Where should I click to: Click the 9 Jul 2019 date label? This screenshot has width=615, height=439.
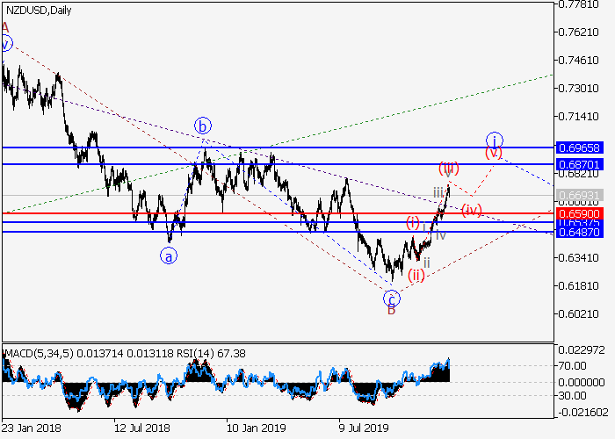(x=365, y=428)
